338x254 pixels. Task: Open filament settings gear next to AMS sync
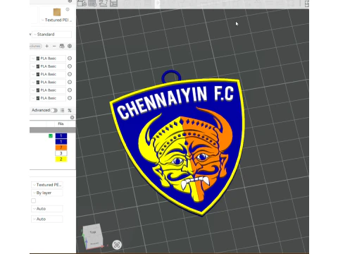click(x=70, y=46)
